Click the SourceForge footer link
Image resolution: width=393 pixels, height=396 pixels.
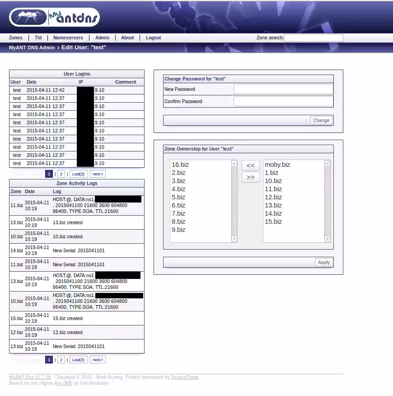[185, 377]
